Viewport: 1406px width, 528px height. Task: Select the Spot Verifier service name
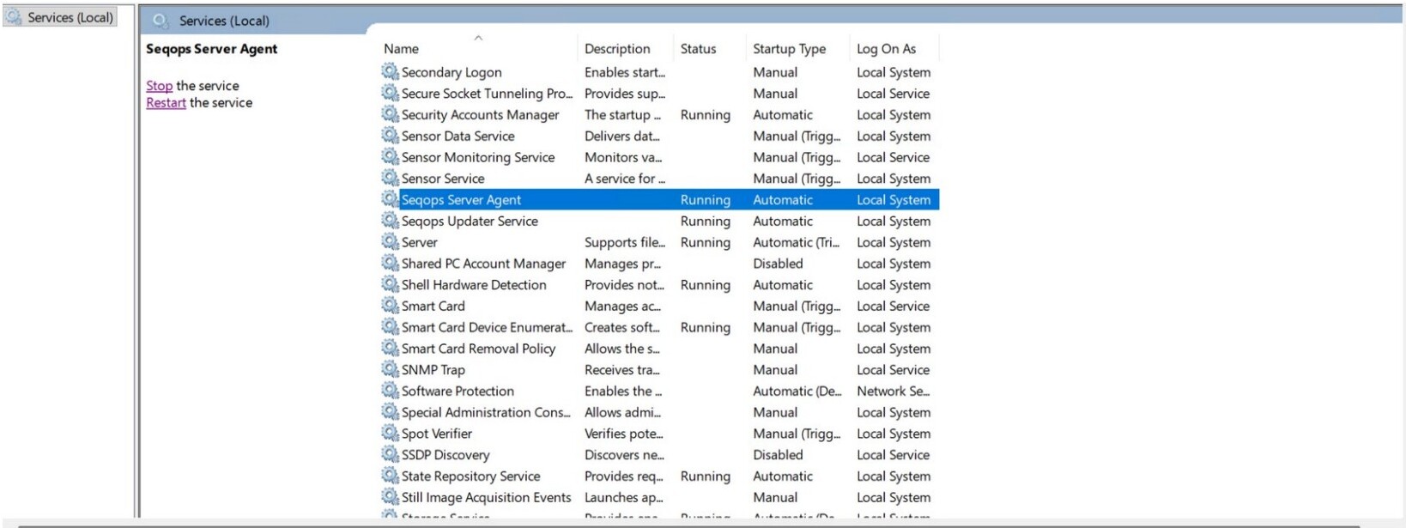pyautogui.click(x=437, y=434)
